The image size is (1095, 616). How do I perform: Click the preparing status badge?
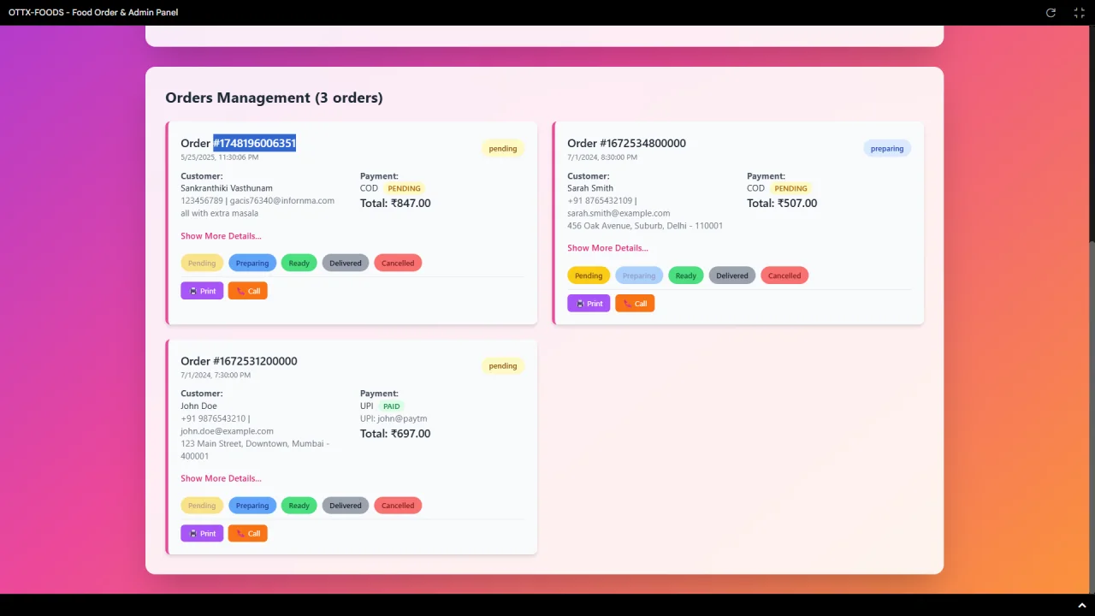pyautogui.click(x=887, y=149)
